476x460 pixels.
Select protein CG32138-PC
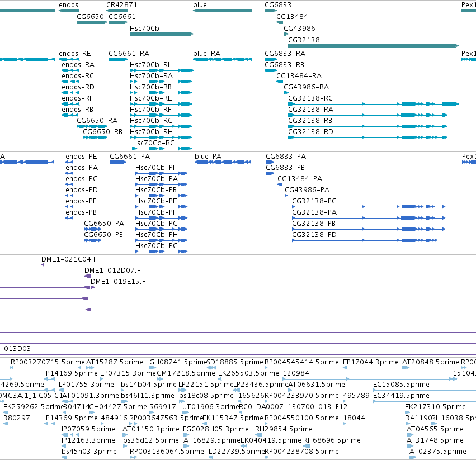(x=314, y=201)
